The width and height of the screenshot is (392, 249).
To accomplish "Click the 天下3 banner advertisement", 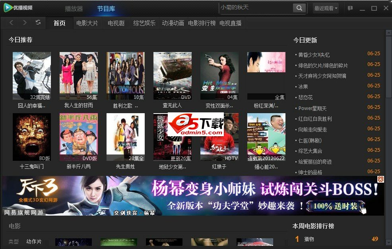I will pos(193,196).
